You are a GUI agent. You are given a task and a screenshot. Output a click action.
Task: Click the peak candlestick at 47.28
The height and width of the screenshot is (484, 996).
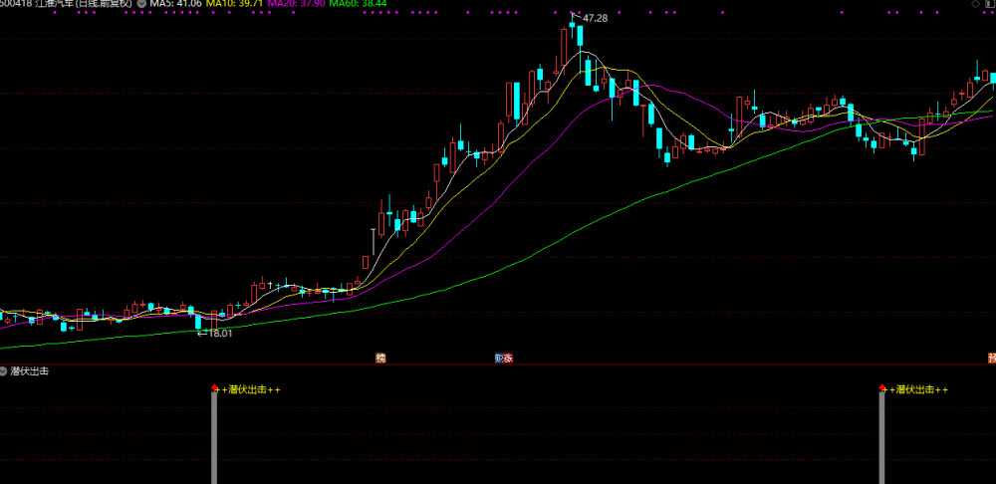pos(572,27)
